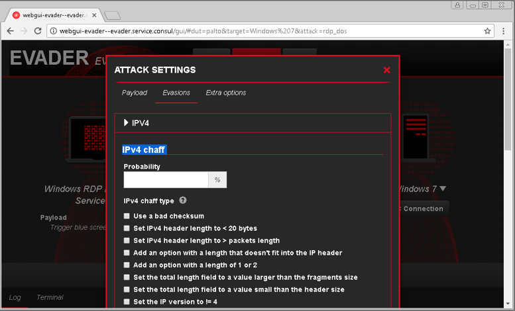Open a new browser tab
This screenshot has height=311, width=515.
point(112,15)
